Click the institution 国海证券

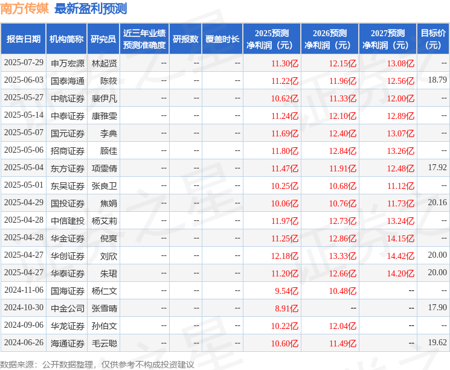click(68, 290)
